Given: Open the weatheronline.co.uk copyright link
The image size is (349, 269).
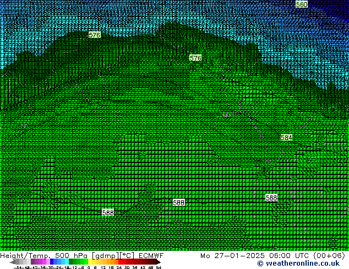Looking at the screenshot, I should pyautogui.click(x=298, y=264).
